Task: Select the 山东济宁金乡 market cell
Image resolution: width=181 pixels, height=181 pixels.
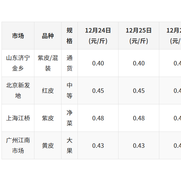Action: (x=18, y=63)
